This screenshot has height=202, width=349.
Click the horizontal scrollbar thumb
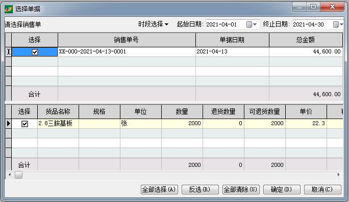coord(18,175)
